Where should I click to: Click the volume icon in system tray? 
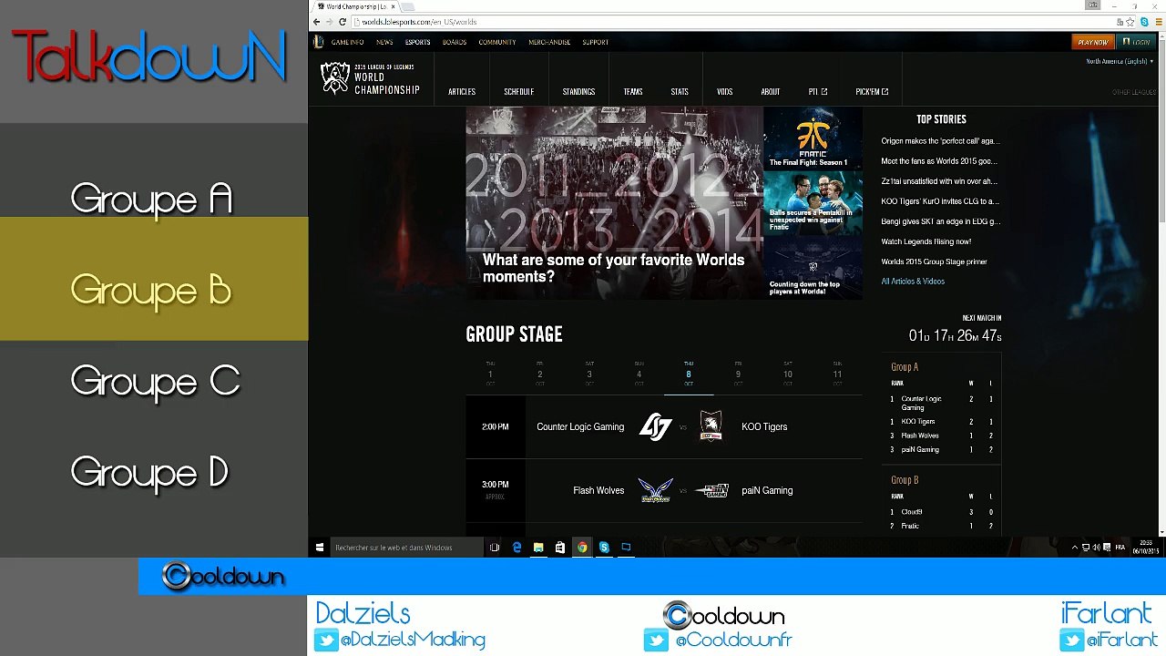[x=1096, y=548]
